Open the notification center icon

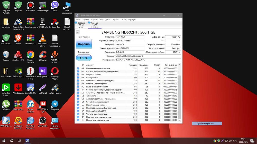[x=252, y=141]
